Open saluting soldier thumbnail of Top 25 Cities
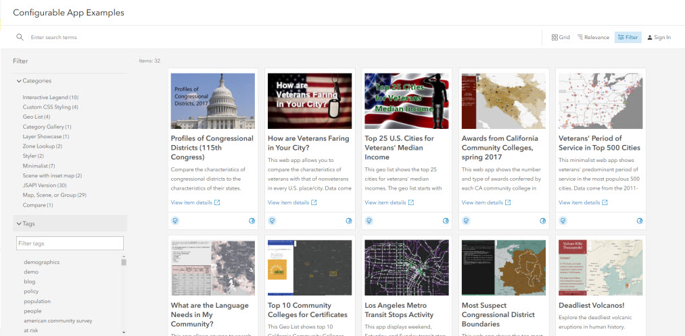 [406, 101]
